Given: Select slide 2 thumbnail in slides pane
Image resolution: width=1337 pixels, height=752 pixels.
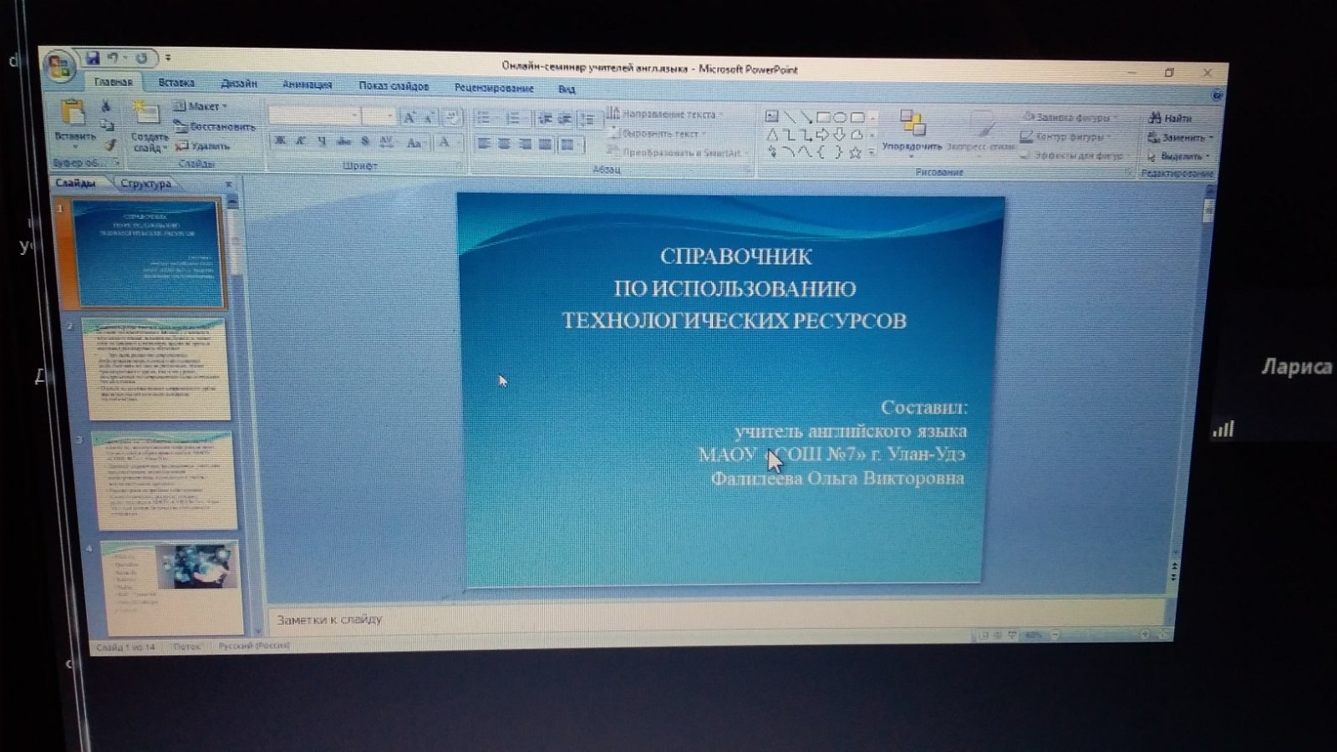Looking at the screenshot, I should coord(159,369).
